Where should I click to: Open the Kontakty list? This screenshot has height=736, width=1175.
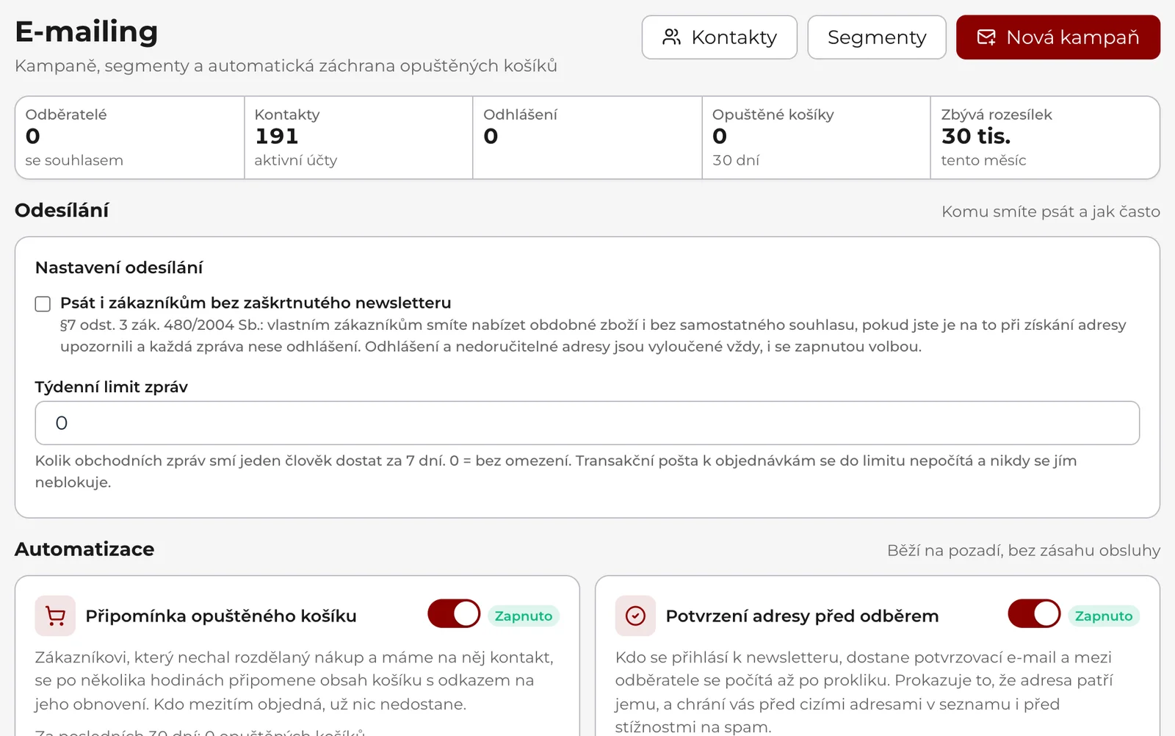719,37
